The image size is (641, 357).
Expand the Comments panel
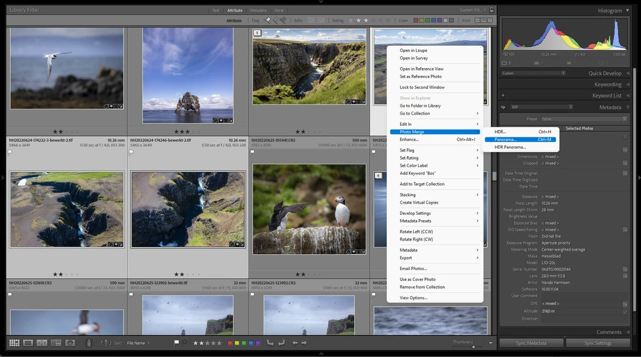627,332
